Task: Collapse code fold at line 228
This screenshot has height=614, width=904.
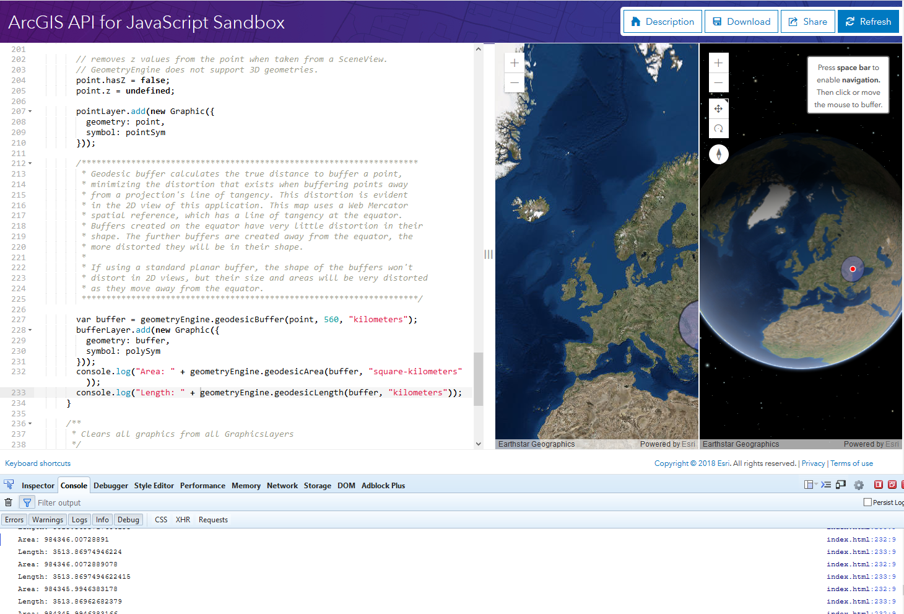Action: click(x=30, y=330)
